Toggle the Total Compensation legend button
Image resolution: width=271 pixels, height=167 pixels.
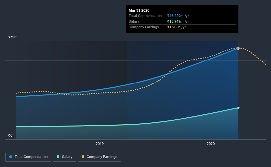point(28,157)
